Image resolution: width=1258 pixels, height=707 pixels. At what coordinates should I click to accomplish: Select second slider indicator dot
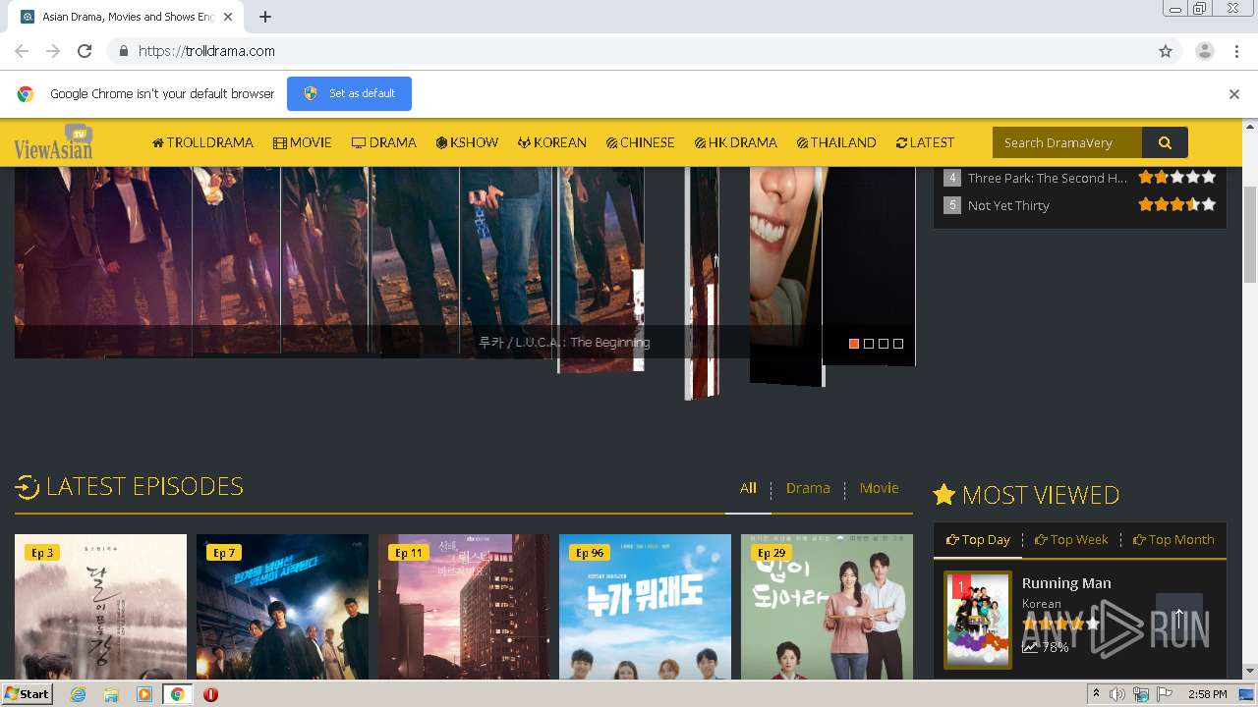click(869, 344)
